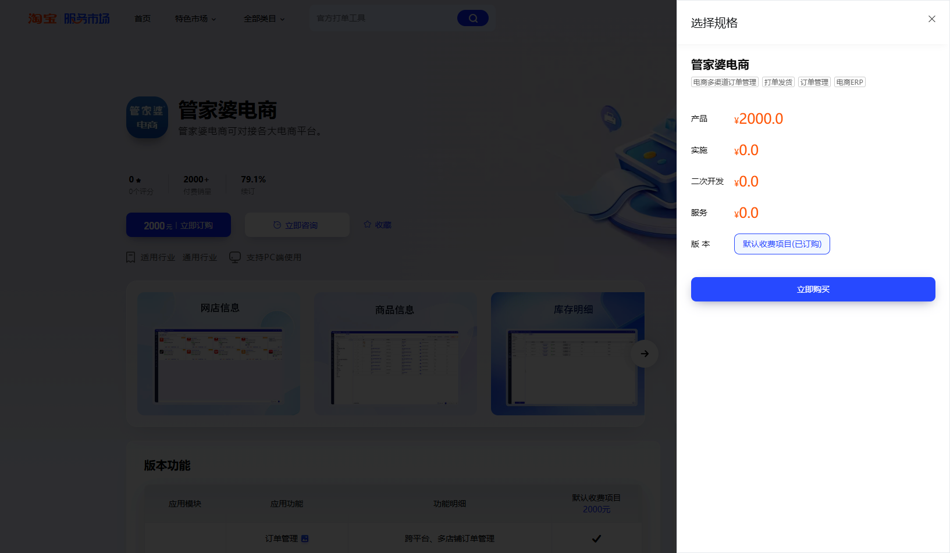Click the 电商ERP tag
950x553 pixels.
click(850, 82)
